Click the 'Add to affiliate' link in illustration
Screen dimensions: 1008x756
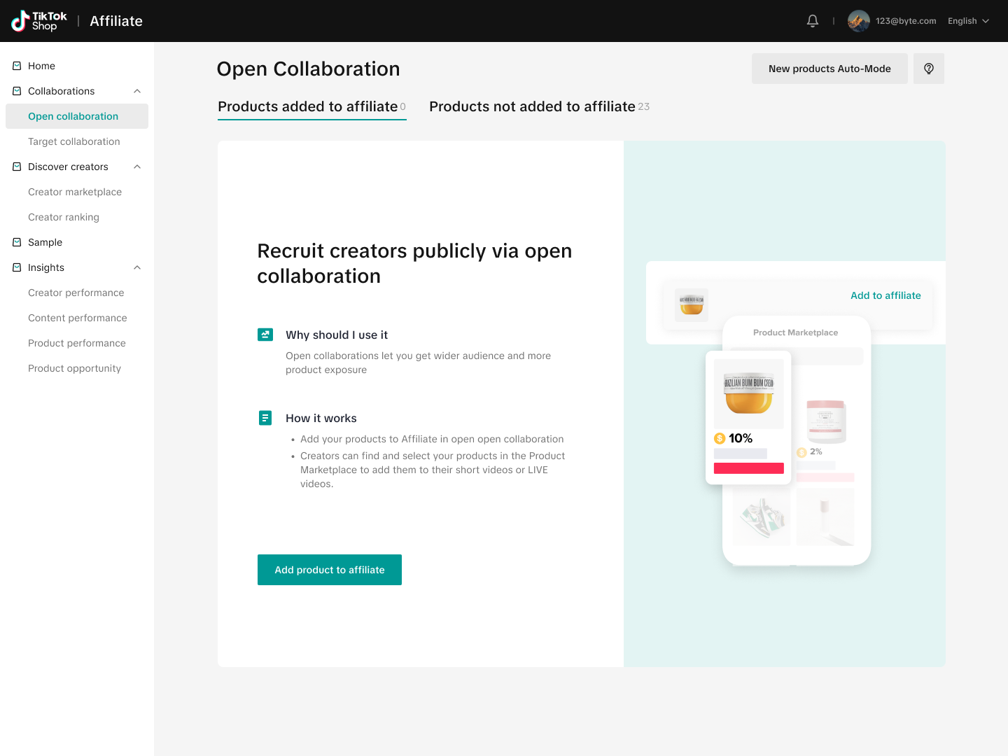click(x=885, y=295)
